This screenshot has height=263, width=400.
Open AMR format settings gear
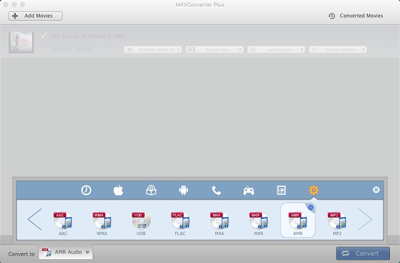[x=311, y=208]
